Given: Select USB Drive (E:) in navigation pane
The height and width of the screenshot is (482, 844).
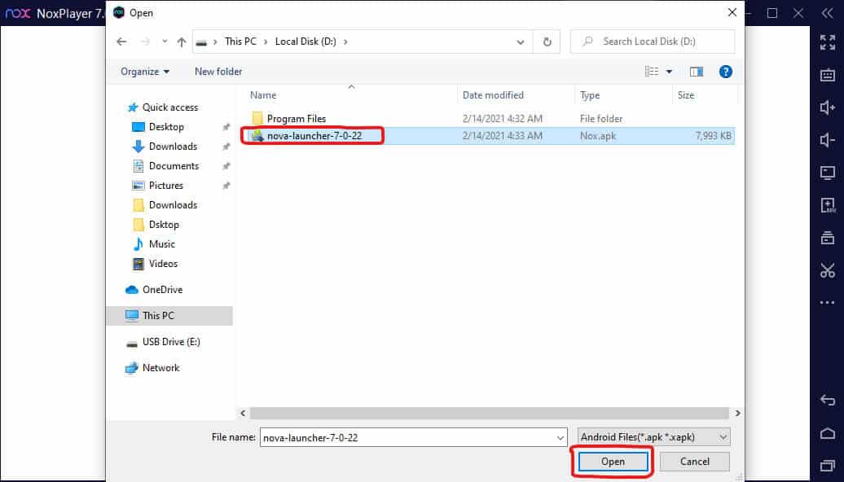Looking at the screenshot, I should point(171,342).
